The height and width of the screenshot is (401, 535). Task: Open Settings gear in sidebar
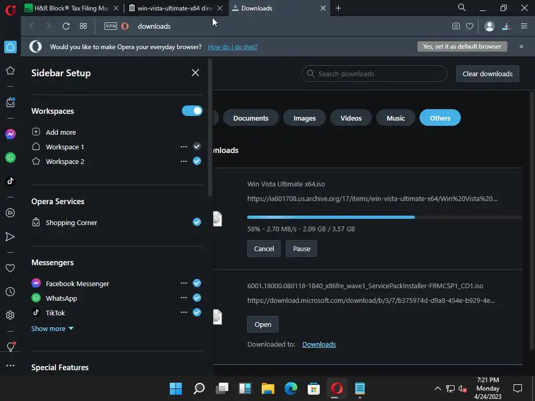[10, 315]
